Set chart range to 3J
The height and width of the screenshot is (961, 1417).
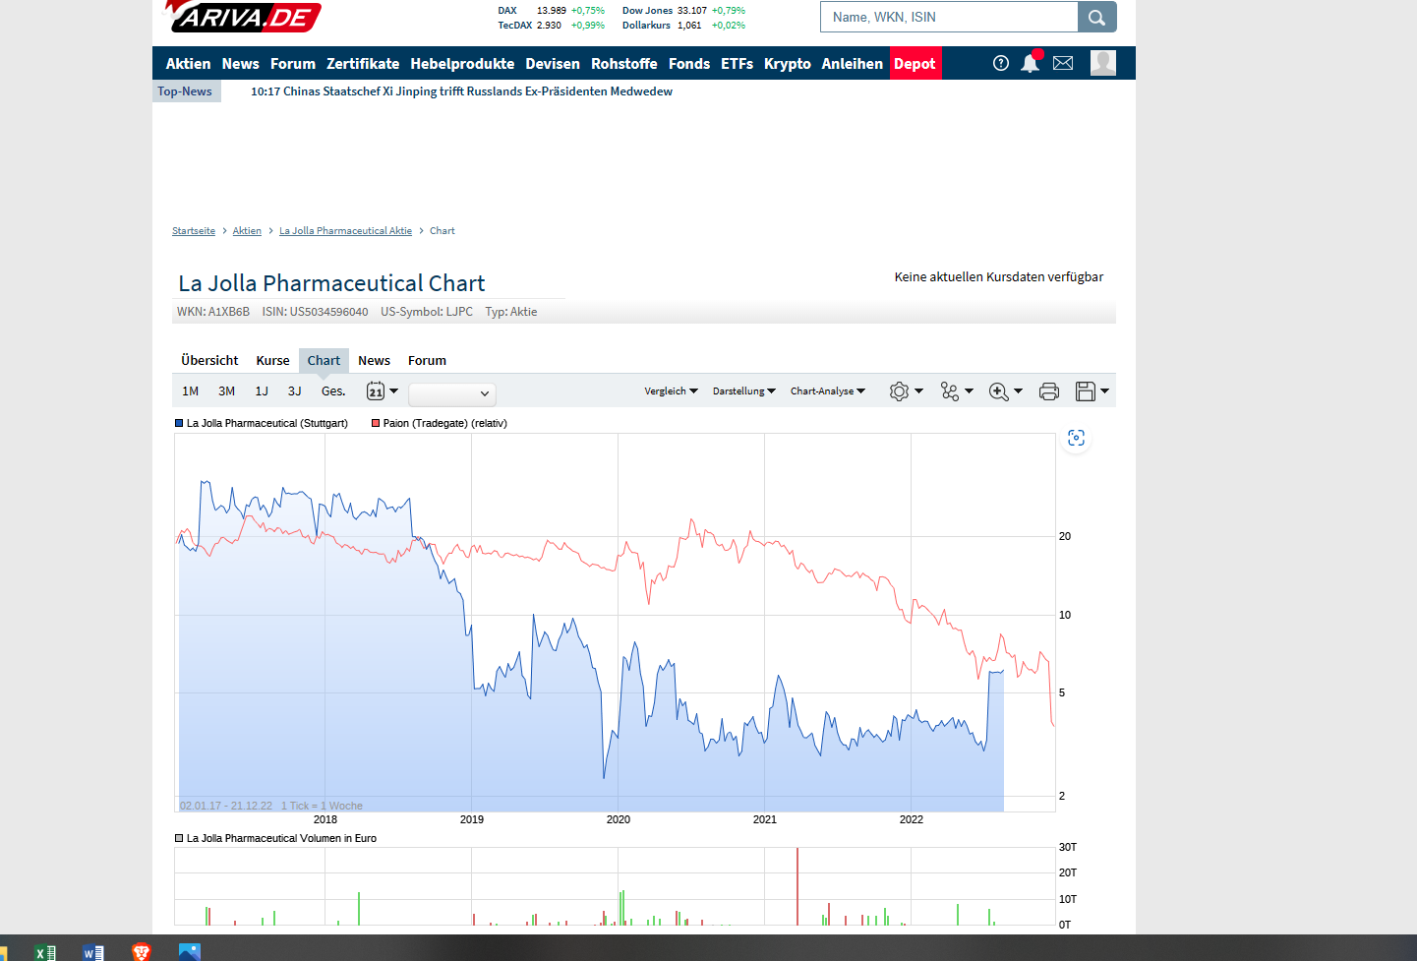coord(295,391)
